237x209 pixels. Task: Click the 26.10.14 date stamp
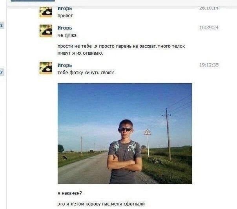tap(209, 8)
